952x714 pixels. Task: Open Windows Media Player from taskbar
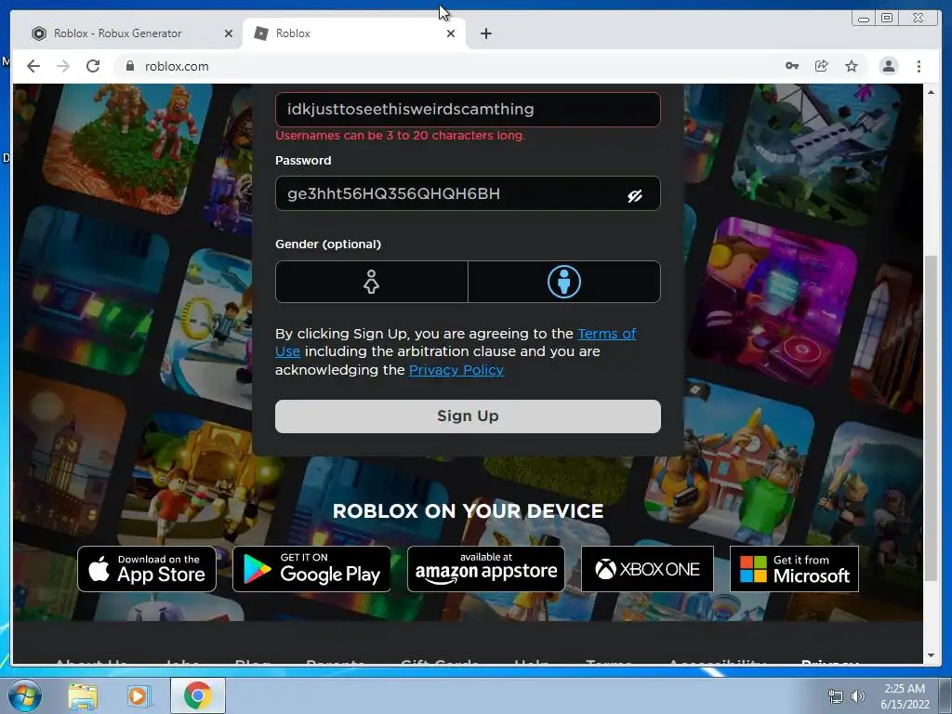point(138,695)
